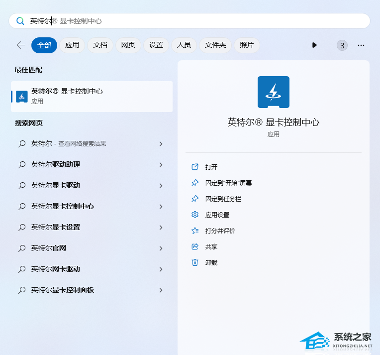
Task: Choose 固定到任务栏 action
Action: coord(223,199)
